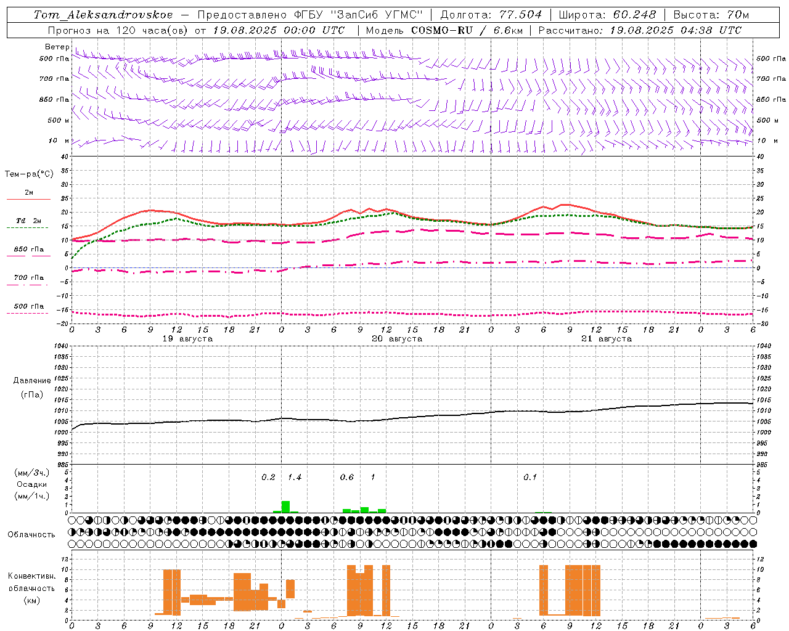Click the (мм/1ч.) unit label
The height and width of the screenshot is (631, 789).
31,496
